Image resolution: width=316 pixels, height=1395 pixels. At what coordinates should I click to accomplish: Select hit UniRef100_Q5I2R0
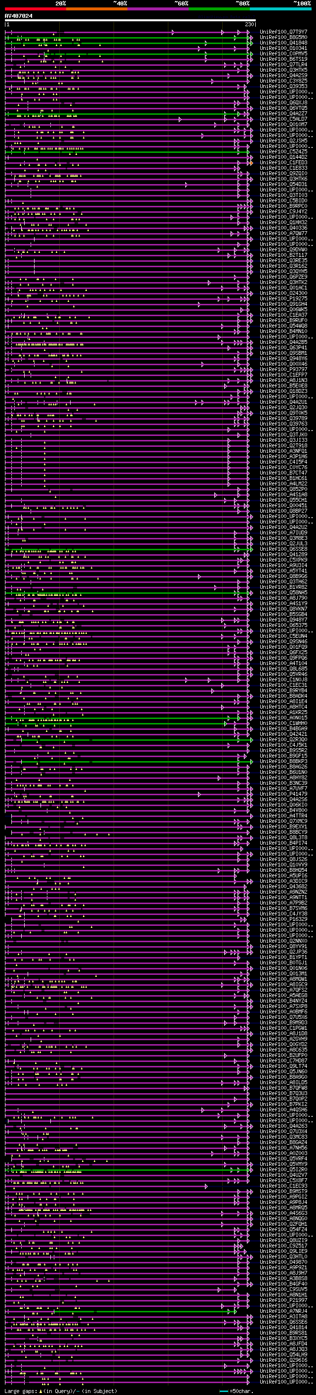[x=283, y=1170]
